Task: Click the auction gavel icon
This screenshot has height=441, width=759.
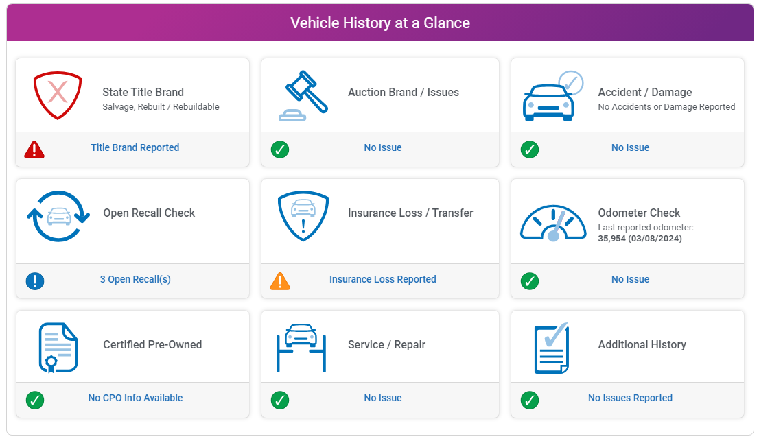Action: point(303,96)
